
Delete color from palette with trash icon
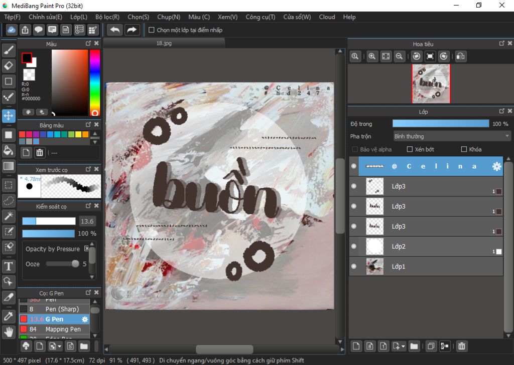40,152
